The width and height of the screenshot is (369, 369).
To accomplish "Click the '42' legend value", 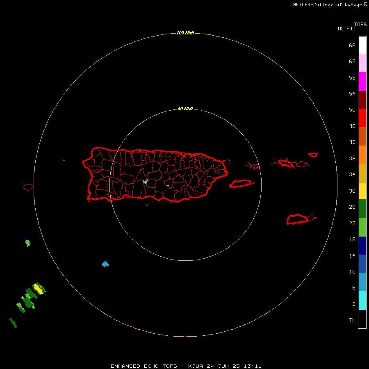I will (x=352, y=142).
